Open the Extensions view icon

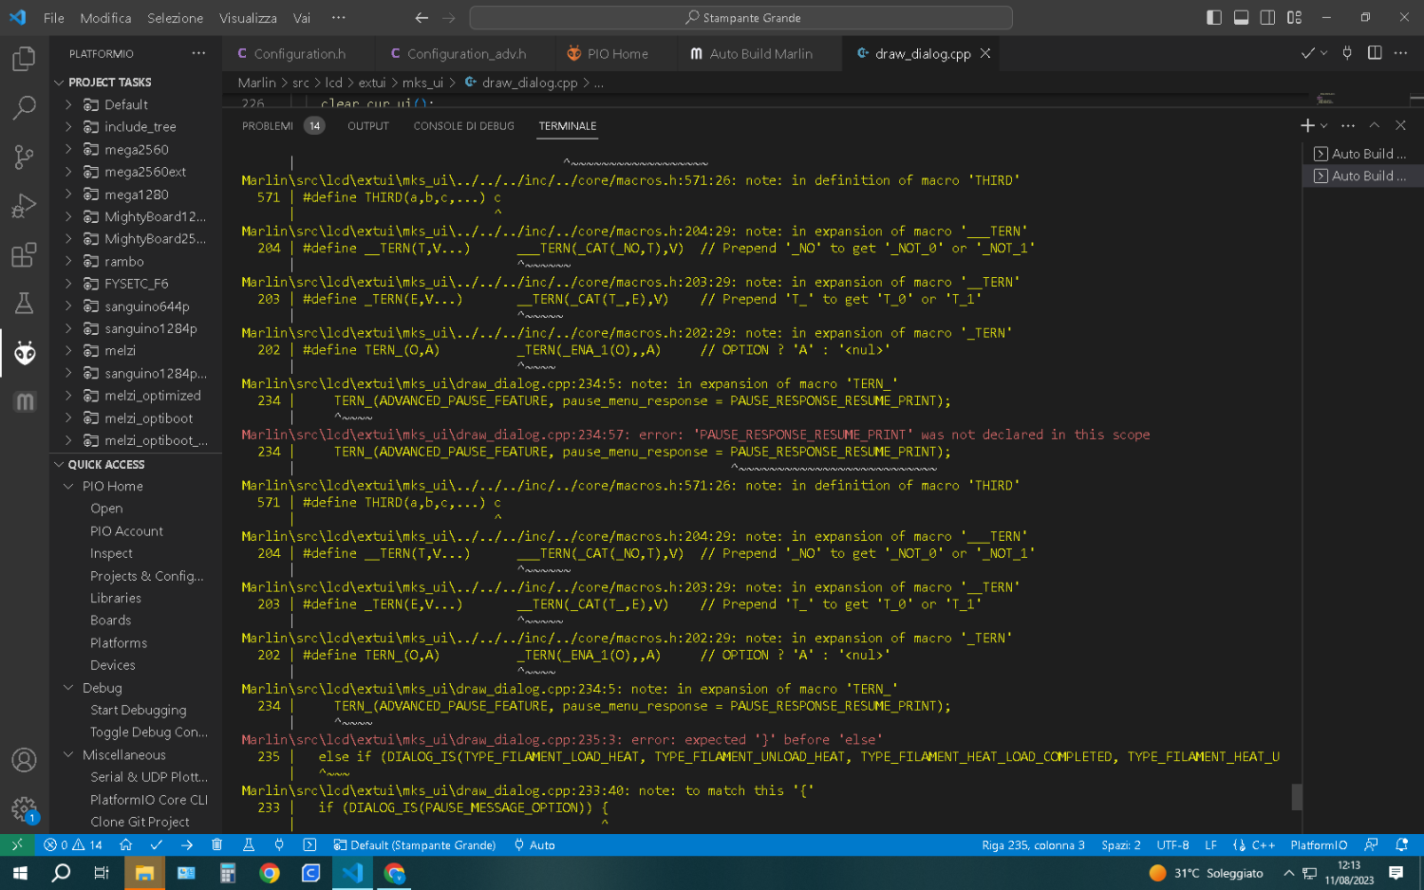tap(24, 255)
